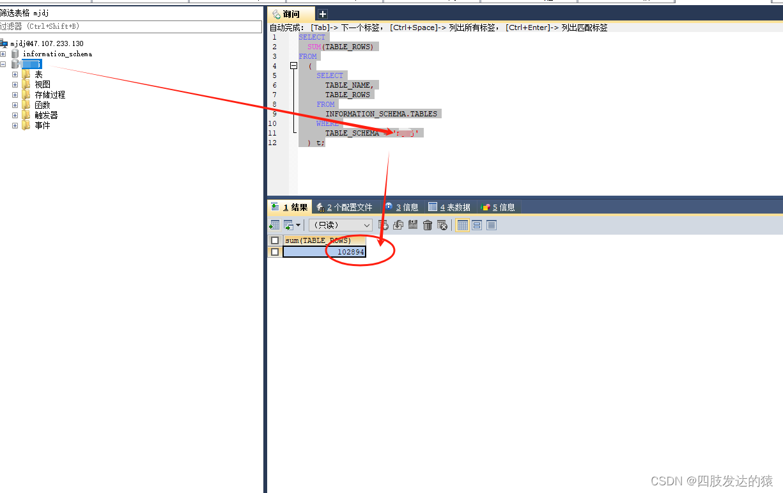This screenshot has width=783, height=493.
Task: Select the 触发器 folder label
Action: tap(47, 115)
